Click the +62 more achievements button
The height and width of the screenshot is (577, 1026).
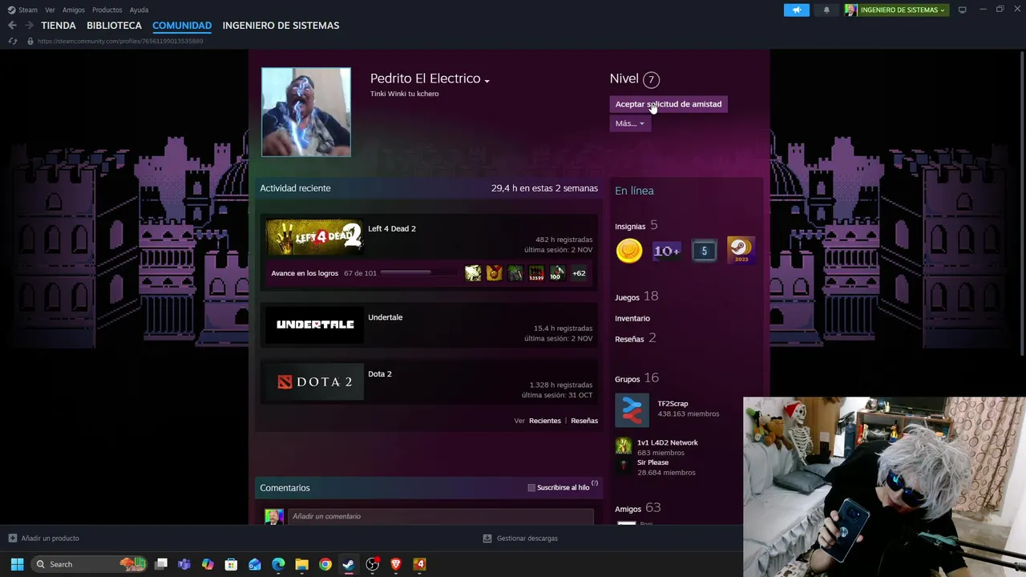(x=579, y=273)
